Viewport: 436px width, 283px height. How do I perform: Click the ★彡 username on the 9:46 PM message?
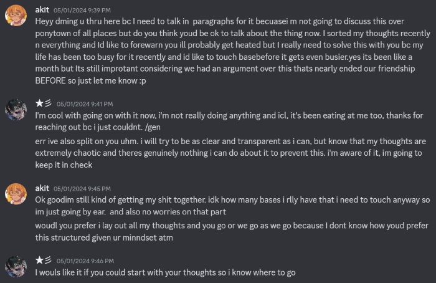click(x=43, y=259)
